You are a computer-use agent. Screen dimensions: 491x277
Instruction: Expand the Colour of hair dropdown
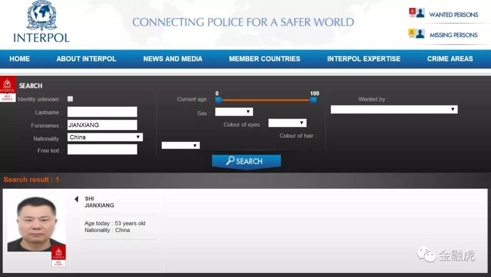pos(180,145)
